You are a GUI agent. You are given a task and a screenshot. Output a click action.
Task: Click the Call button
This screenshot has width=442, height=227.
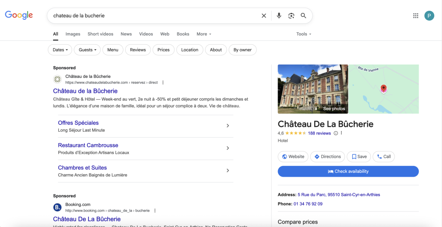[x=384, y=156]
